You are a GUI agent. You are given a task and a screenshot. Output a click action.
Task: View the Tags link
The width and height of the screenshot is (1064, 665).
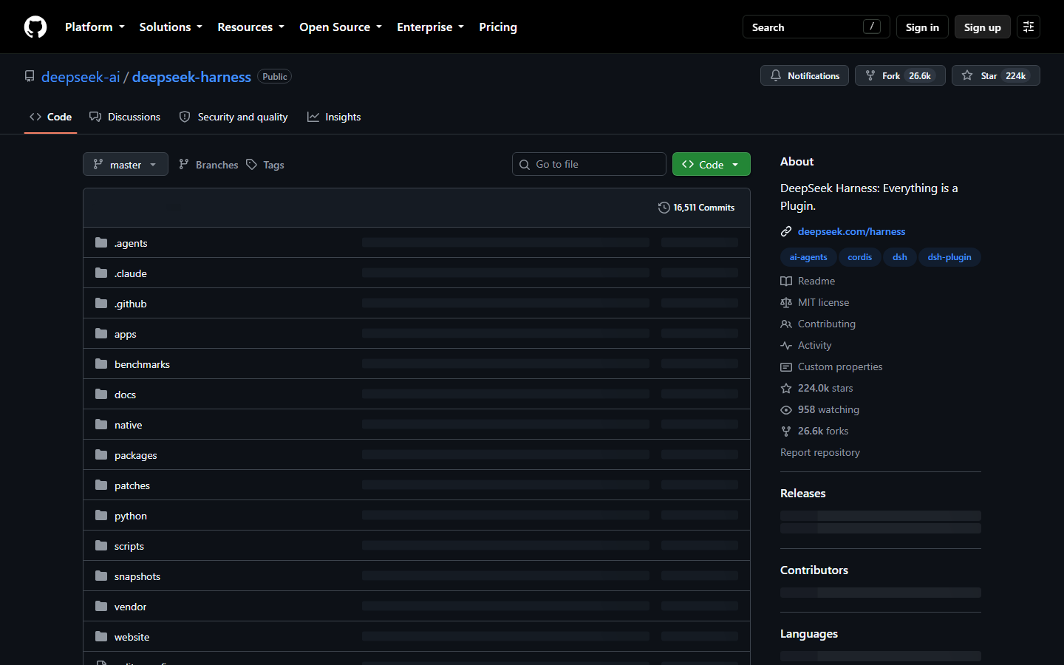[265, 165]
